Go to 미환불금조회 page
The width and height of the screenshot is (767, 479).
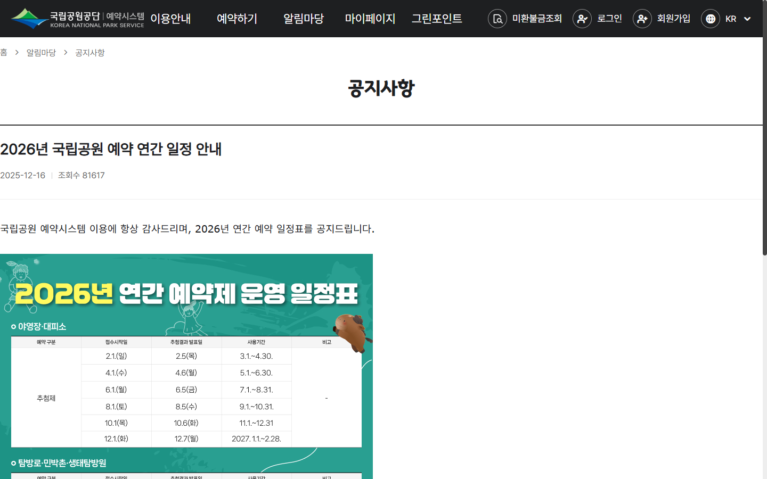click(x=537, y=19)
